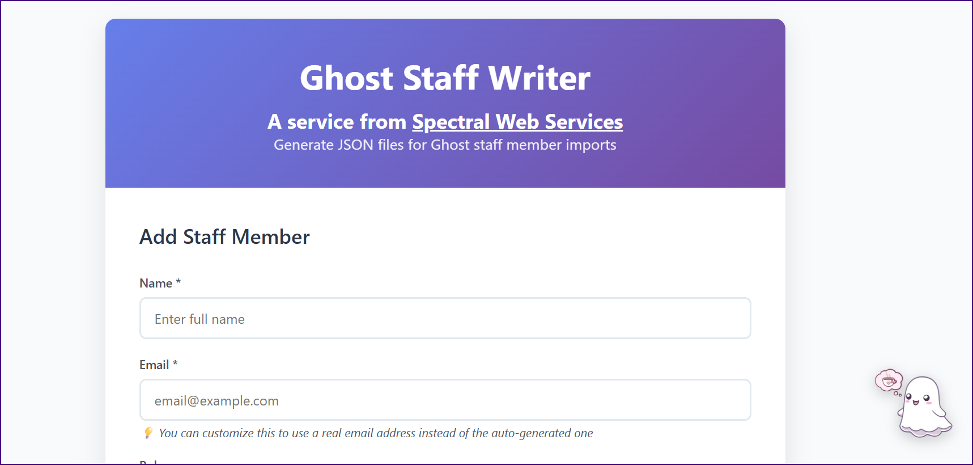Screen dimensions: 973x465
Task: Click the word "Ghost" in the subtitle
Action: pos(450,145)
